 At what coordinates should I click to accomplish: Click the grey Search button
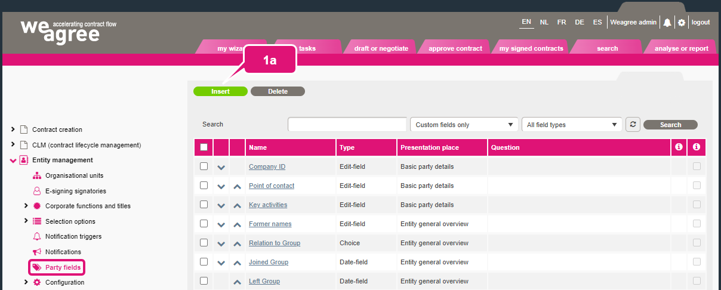[670, 125]
